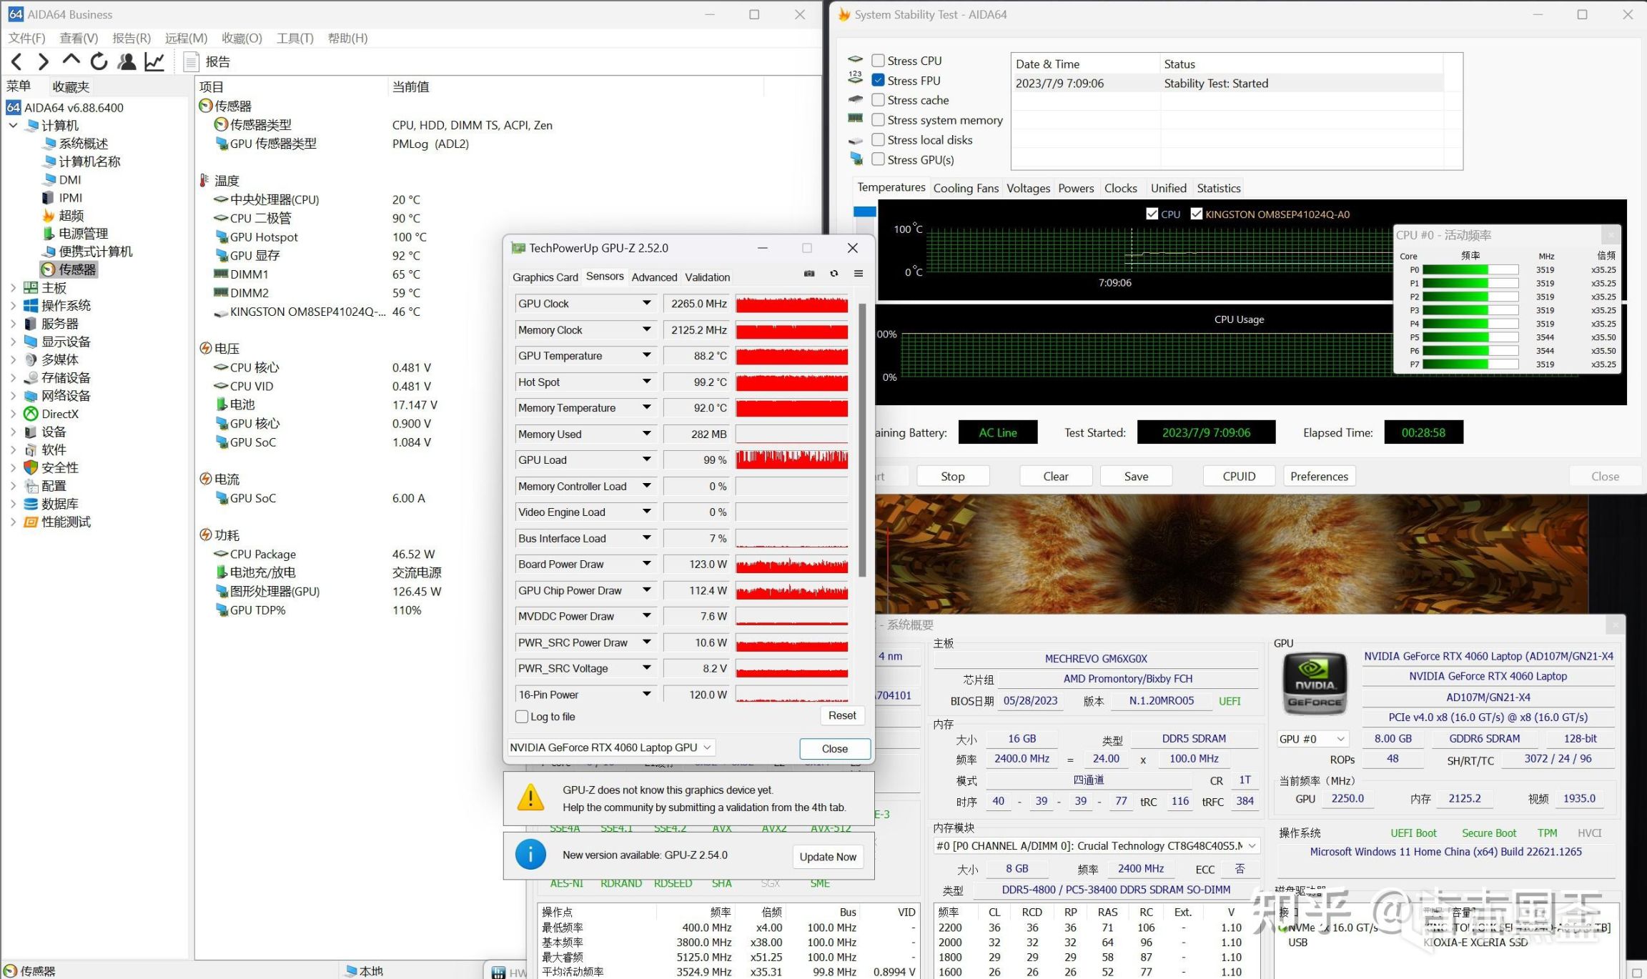
Task: Tick the Log to file checkbox
Action: (522, 717)
